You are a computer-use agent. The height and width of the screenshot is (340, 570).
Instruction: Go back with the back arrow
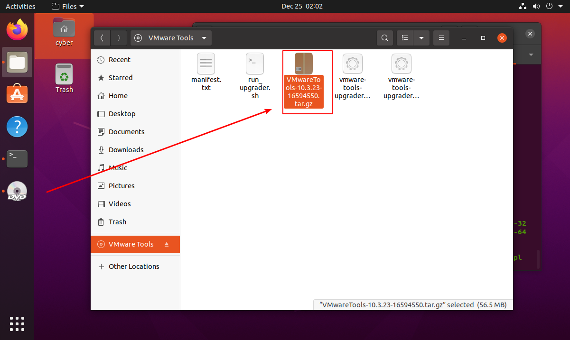coord(102,38)
